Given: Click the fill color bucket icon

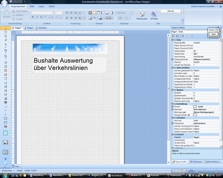Looking at the screenshot, I should [x=94, y=18].
